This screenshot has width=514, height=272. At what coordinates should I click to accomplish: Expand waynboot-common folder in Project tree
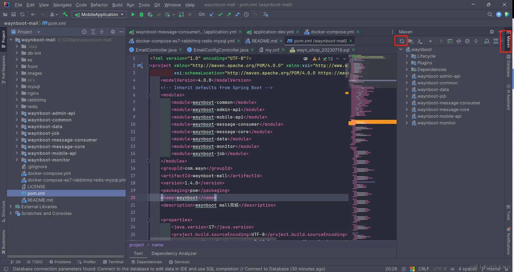point(17,120)
